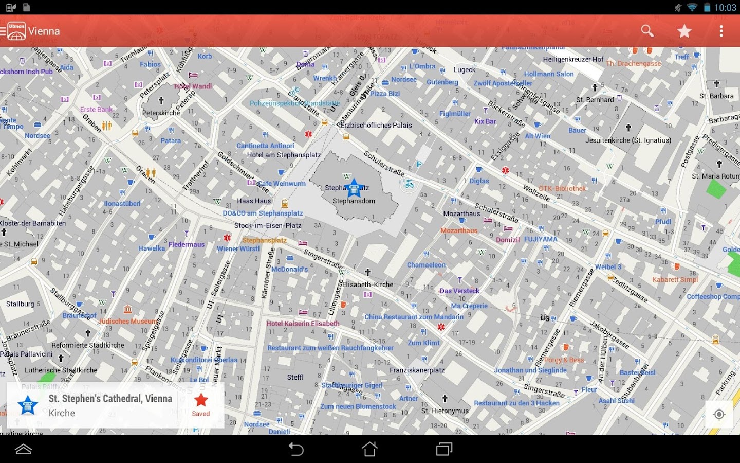Tap the Wi-Fi status icon
Image resolution: width=740 pixels, height=463 pixels.
pyautogui.click(x=692, y=7)
